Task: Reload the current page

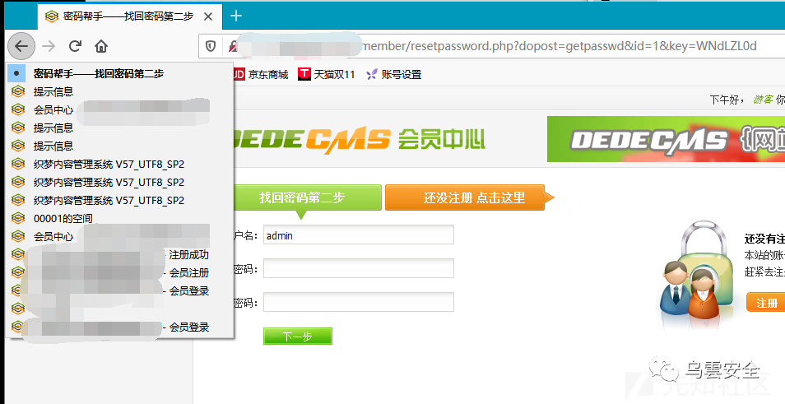Action: click(x=75, y=47)
